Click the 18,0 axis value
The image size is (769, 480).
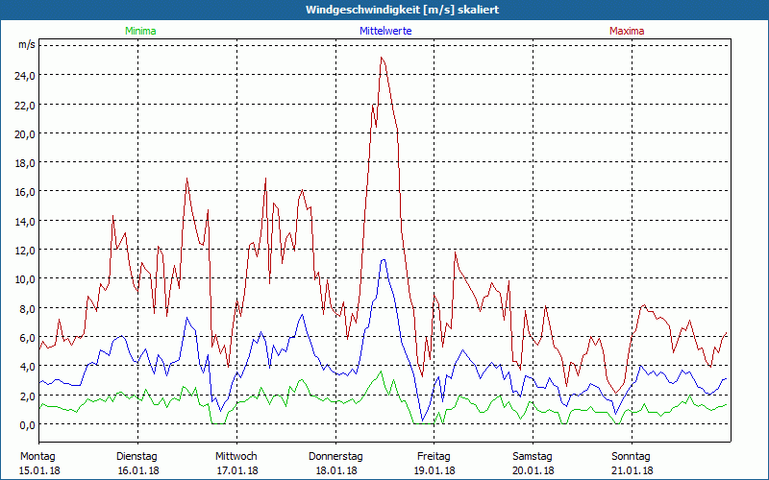tap(25, 163)
